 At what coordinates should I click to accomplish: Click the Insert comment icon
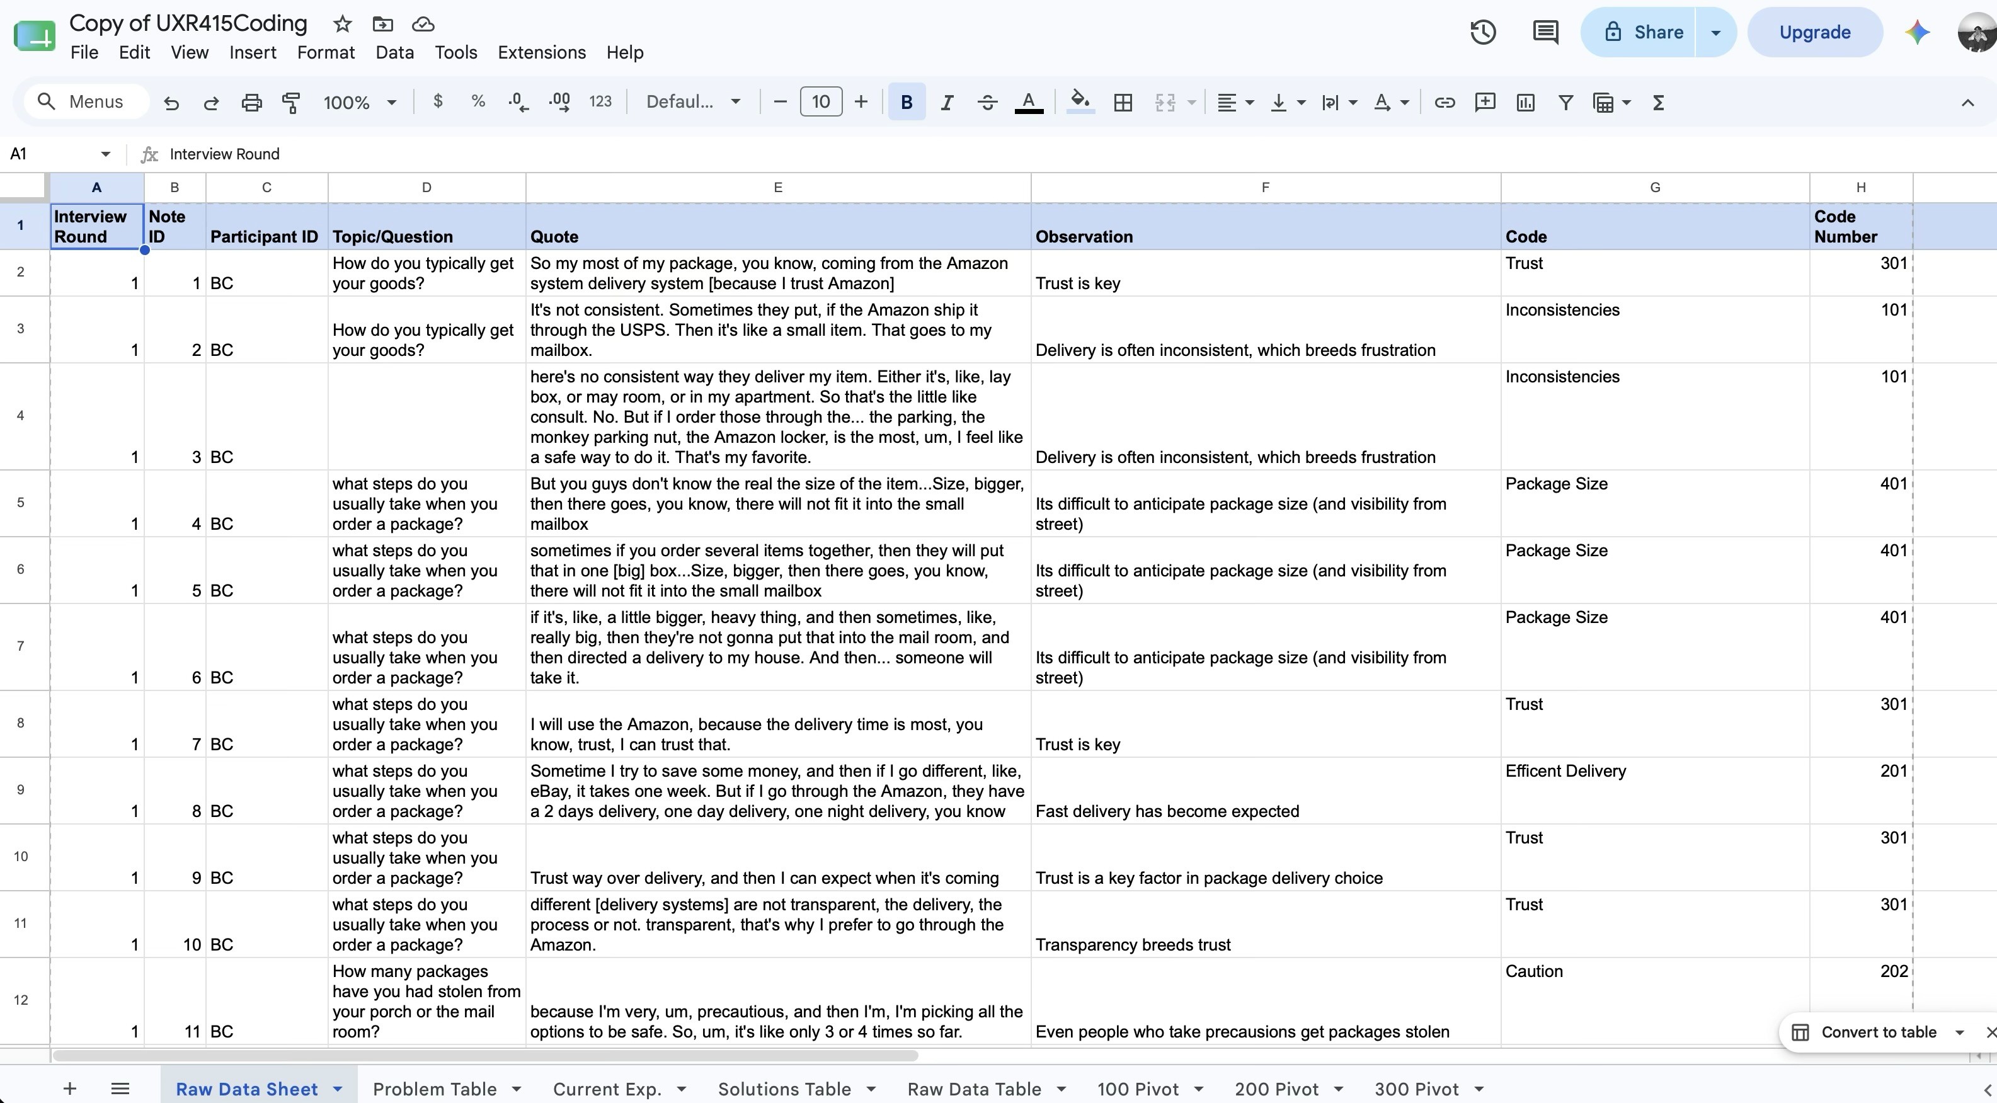point(1485,102)
